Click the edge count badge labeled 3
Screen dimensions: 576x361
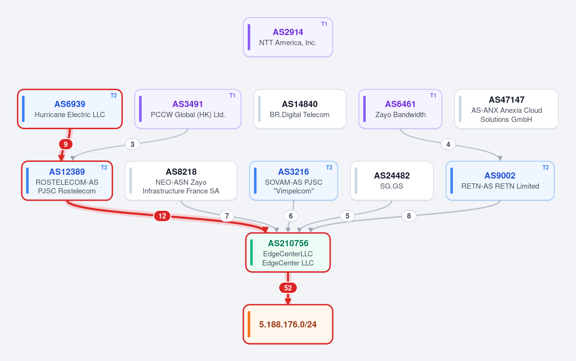[132, 144]
